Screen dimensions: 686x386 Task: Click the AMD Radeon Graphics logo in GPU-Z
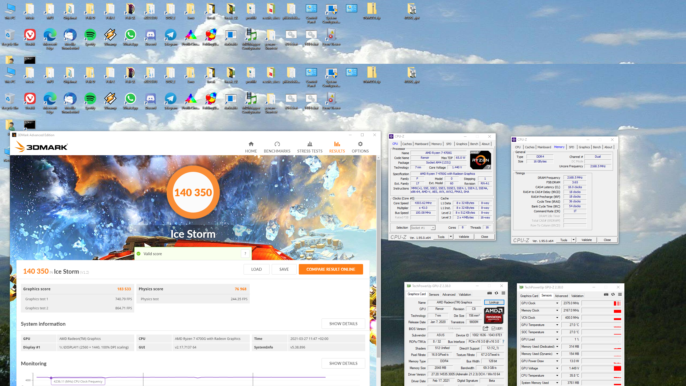point(494,315)
